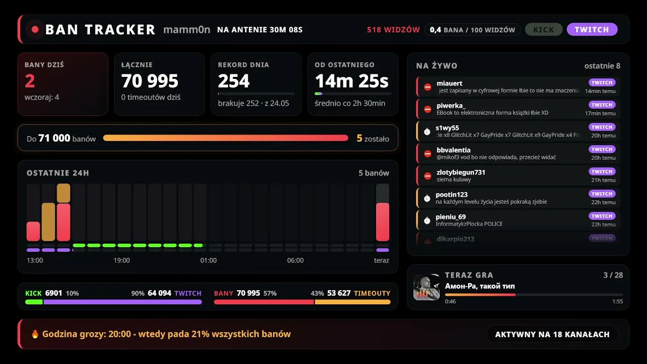Select the KICK platform toggle
Image resolution: width=647 pixels, height=364 pixels.
click(x=544, y=29)
